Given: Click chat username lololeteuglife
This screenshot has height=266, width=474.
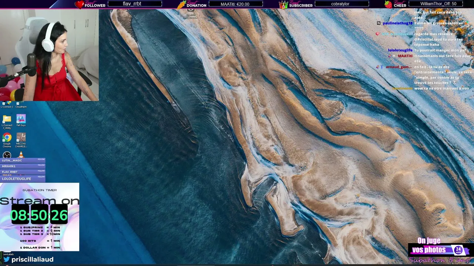Looking at the screenshot, I should pyautogui.click(x=400, y=50).
